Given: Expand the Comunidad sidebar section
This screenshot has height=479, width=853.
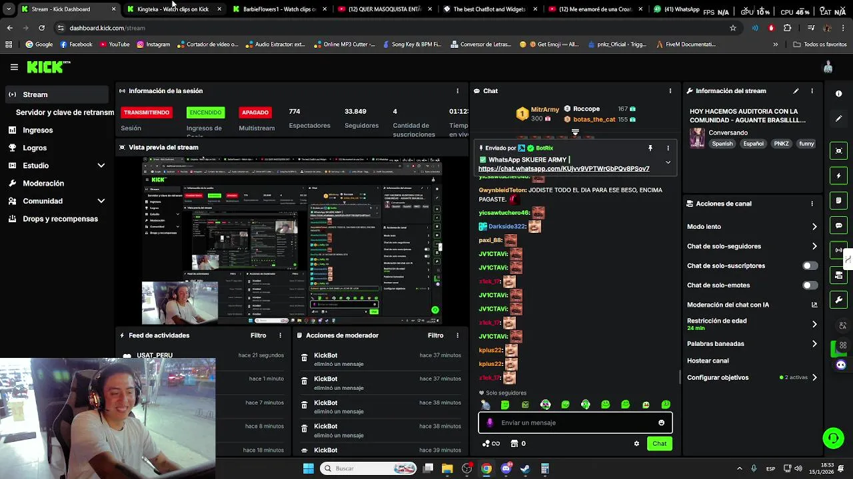Looking at the screenshot, I should click(101, 201).
